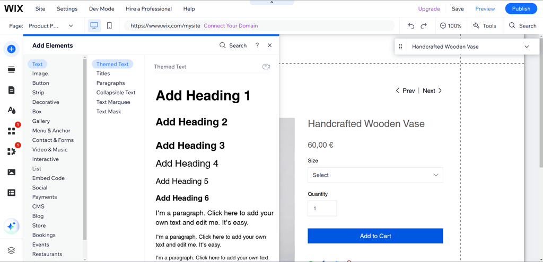543x262 pixels.
Task: Click the WIX logo
Action: pos(13,8)
